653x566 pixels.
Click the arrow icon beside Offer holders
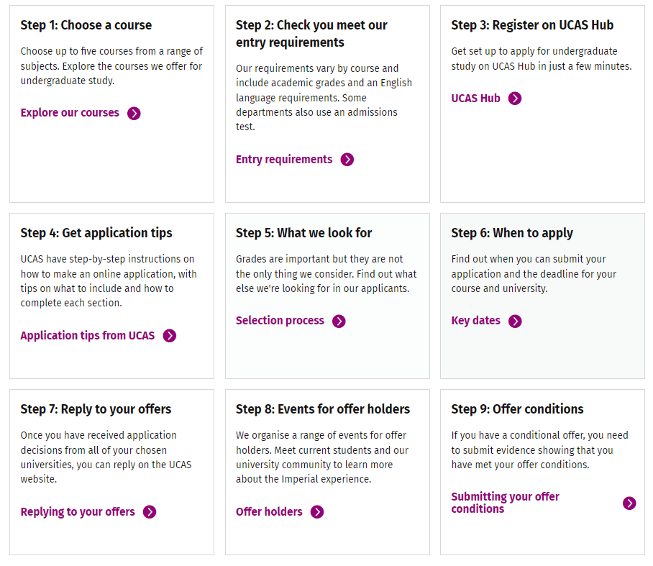point(317,512)
